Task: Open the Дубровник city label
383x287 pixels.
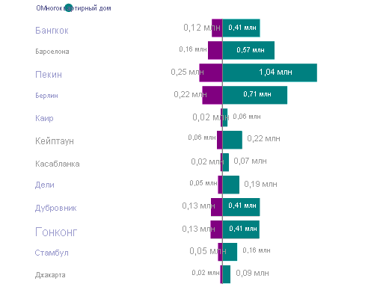Action: click(x=56, y=208)
